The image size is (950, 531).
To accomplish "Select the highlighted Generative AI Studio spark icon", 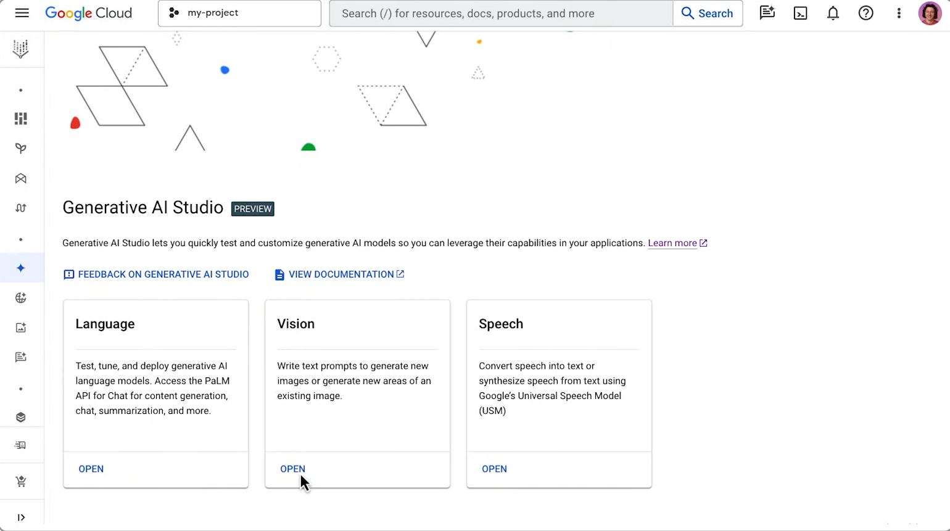I will [20, 268].
